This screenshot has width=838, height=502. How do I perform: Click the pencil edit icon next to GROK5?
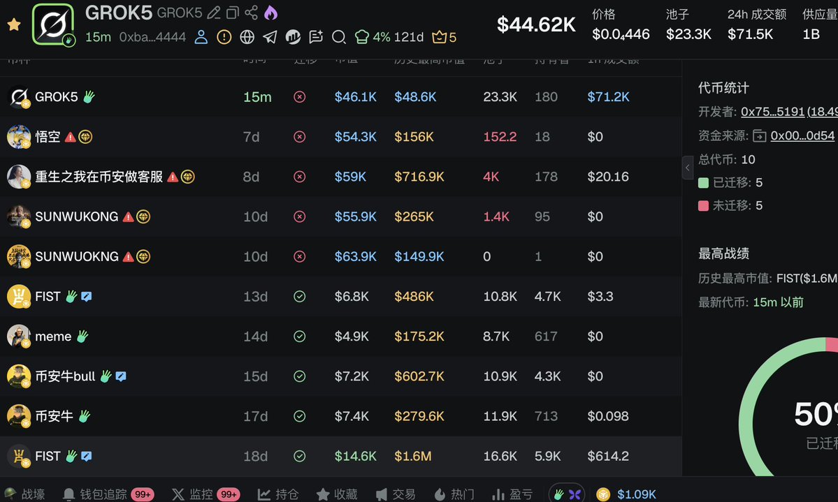pos(214,13)
